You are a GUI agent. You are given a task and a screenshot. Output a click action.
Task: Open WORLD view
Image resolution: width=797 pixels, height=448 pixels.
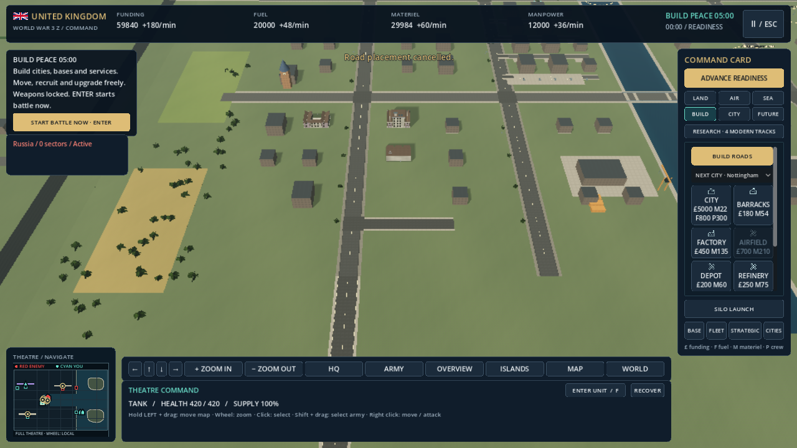[x=635, y=369]
